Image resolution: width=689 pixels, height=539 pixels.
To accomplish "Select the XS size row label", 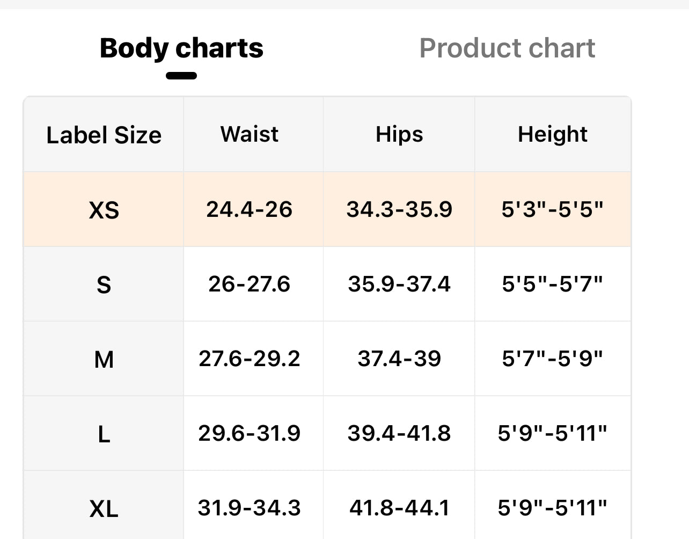I will point(104,209).
